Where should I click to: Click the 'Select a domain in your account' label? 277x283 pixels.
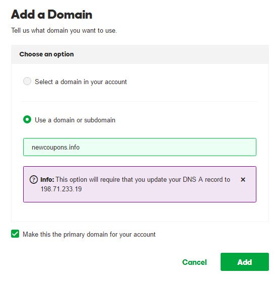pos(81,82)
